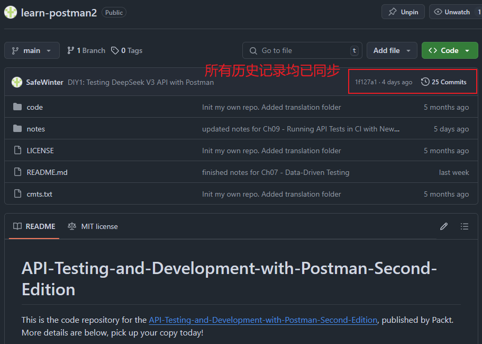Open the 0 Tags link
The height and width of the screenshot is (344, 482).
click(126, 50)
